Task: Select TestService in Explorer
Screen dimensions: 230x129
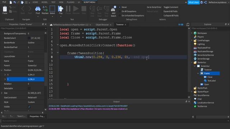Action: [x=202, y=106]
